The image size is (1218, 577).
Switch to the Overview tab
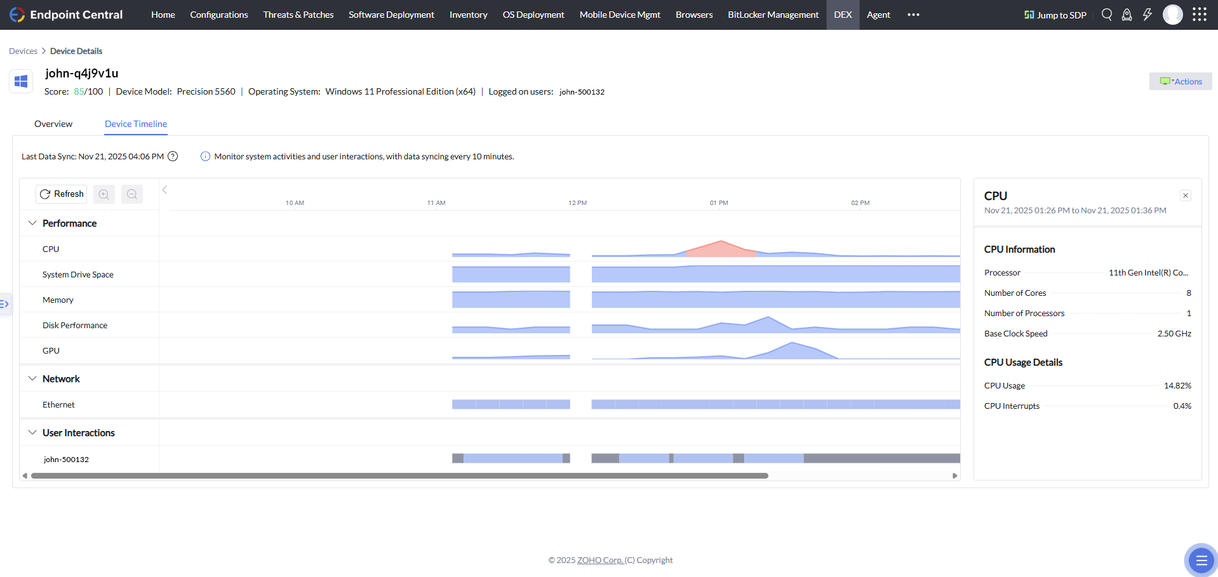[53, 124]
